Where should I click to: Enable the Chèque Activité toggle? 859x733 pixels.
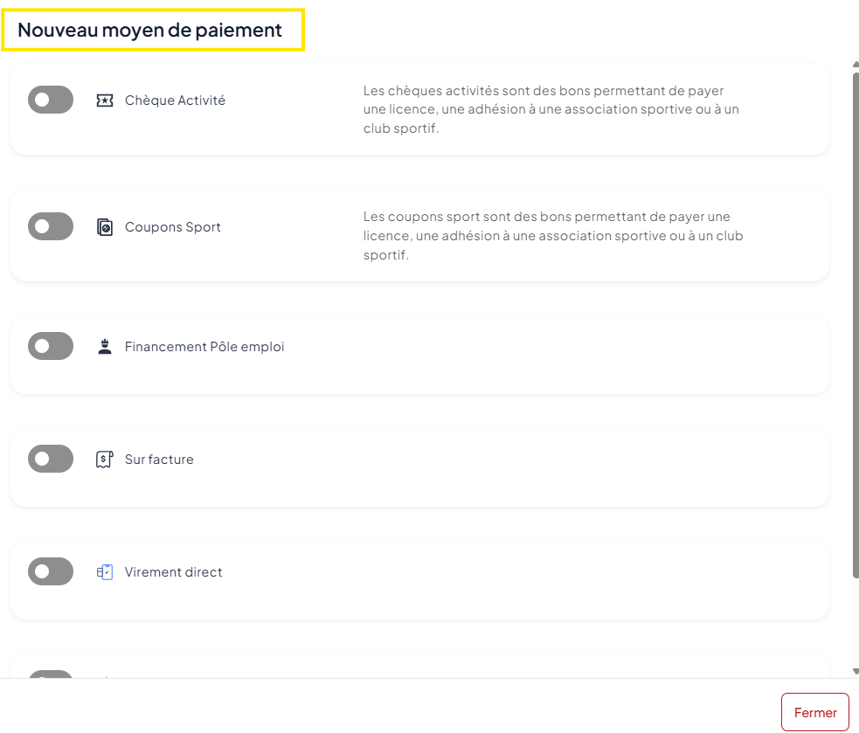tap(51, 100)
